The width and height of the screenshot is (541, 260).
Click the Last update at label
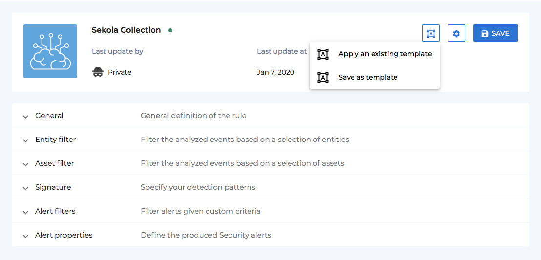click(282, 51)
